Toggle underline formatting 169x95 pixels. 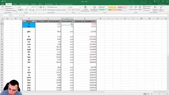pos(23,10)
